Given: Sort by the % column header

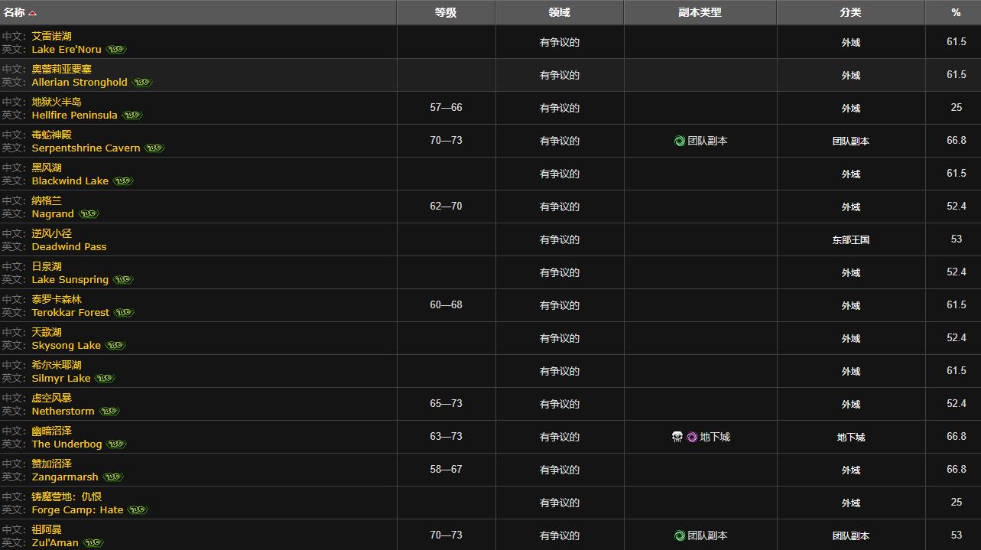Looking at the screenshot, I should click(x=956, y=13).
